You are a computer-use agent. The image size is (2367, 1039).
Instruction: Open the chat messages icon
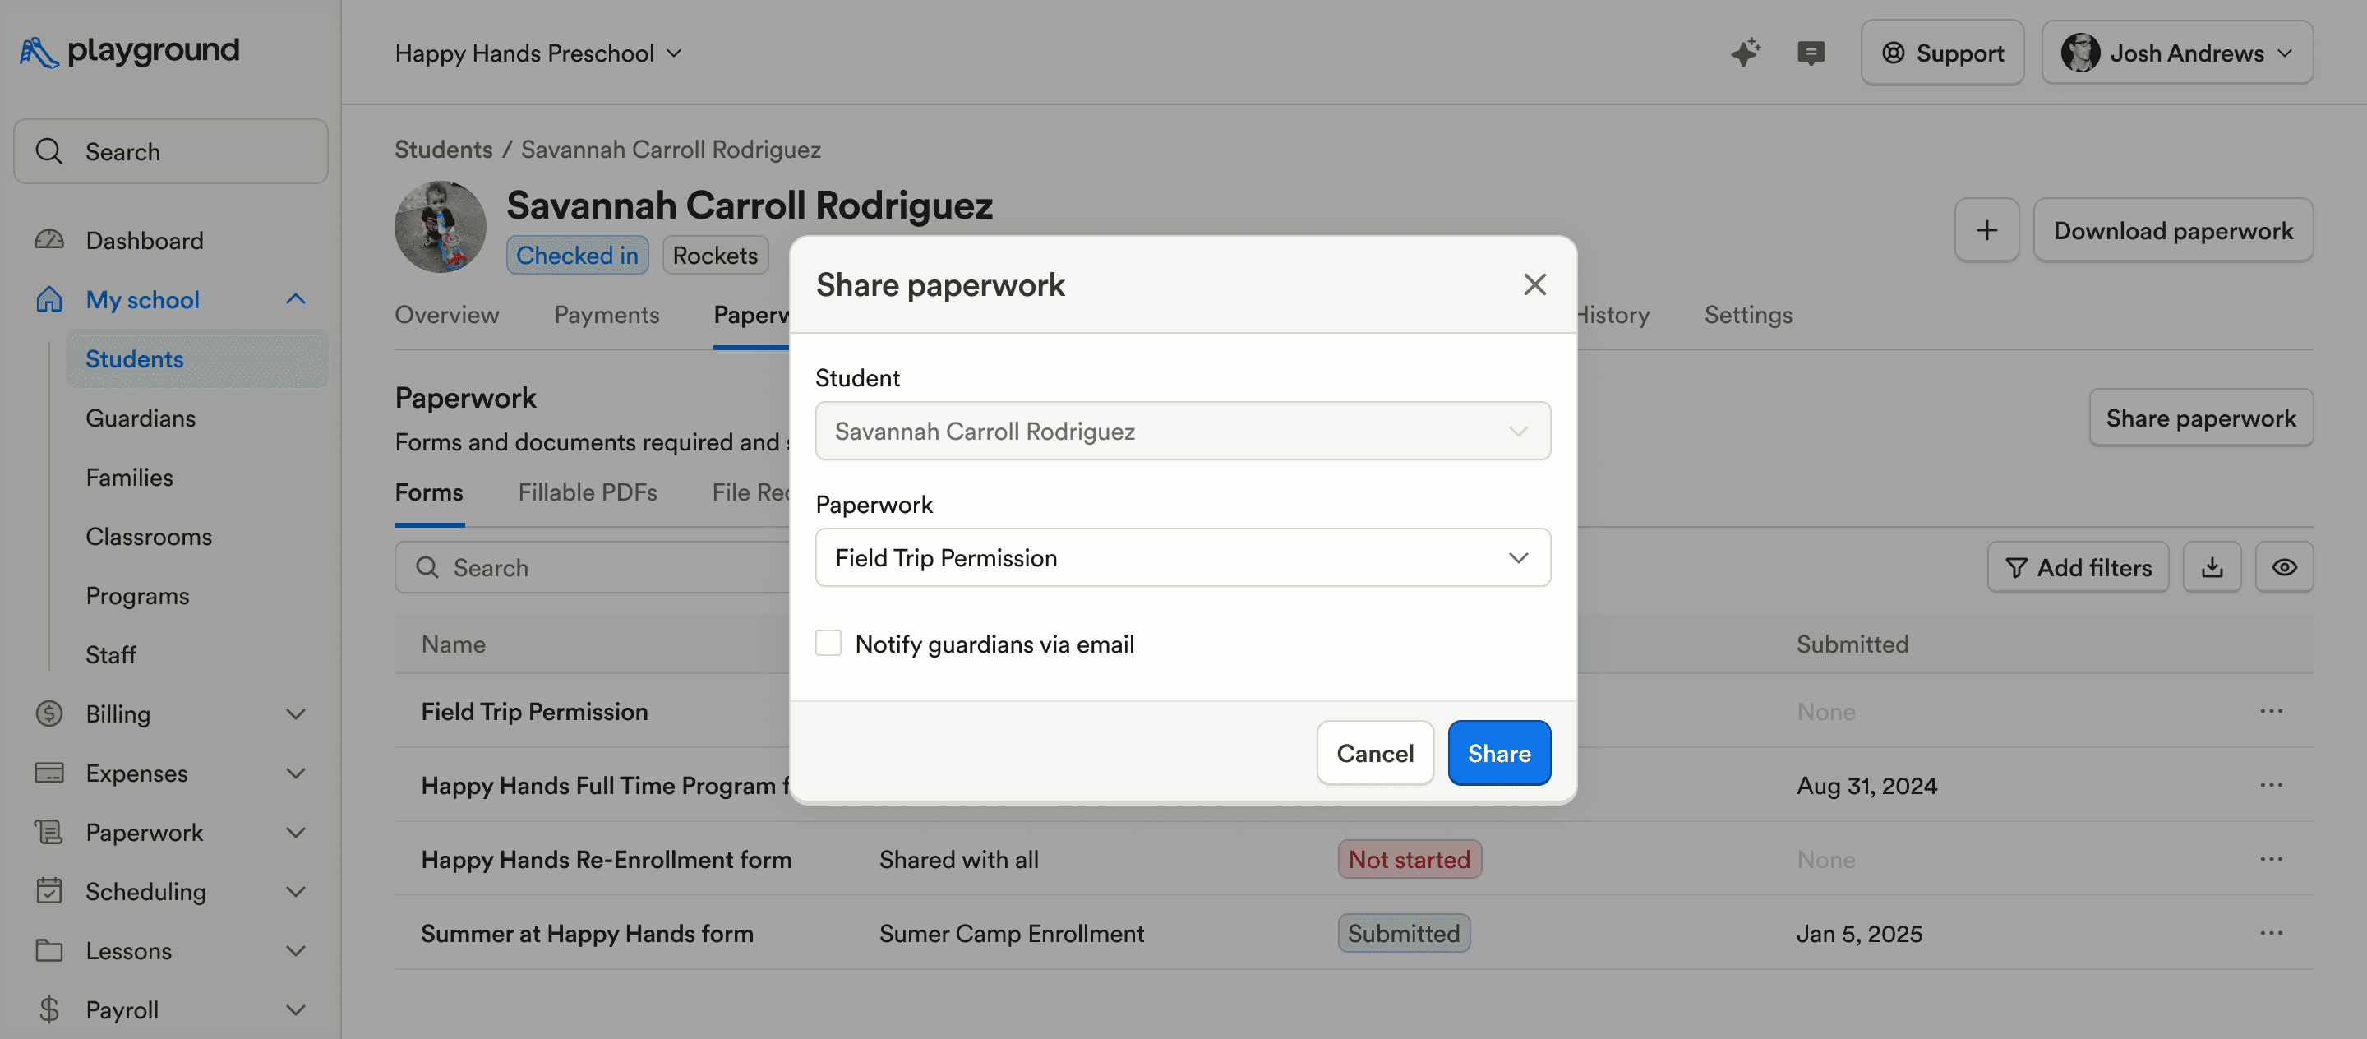(x=1810, y=53)
